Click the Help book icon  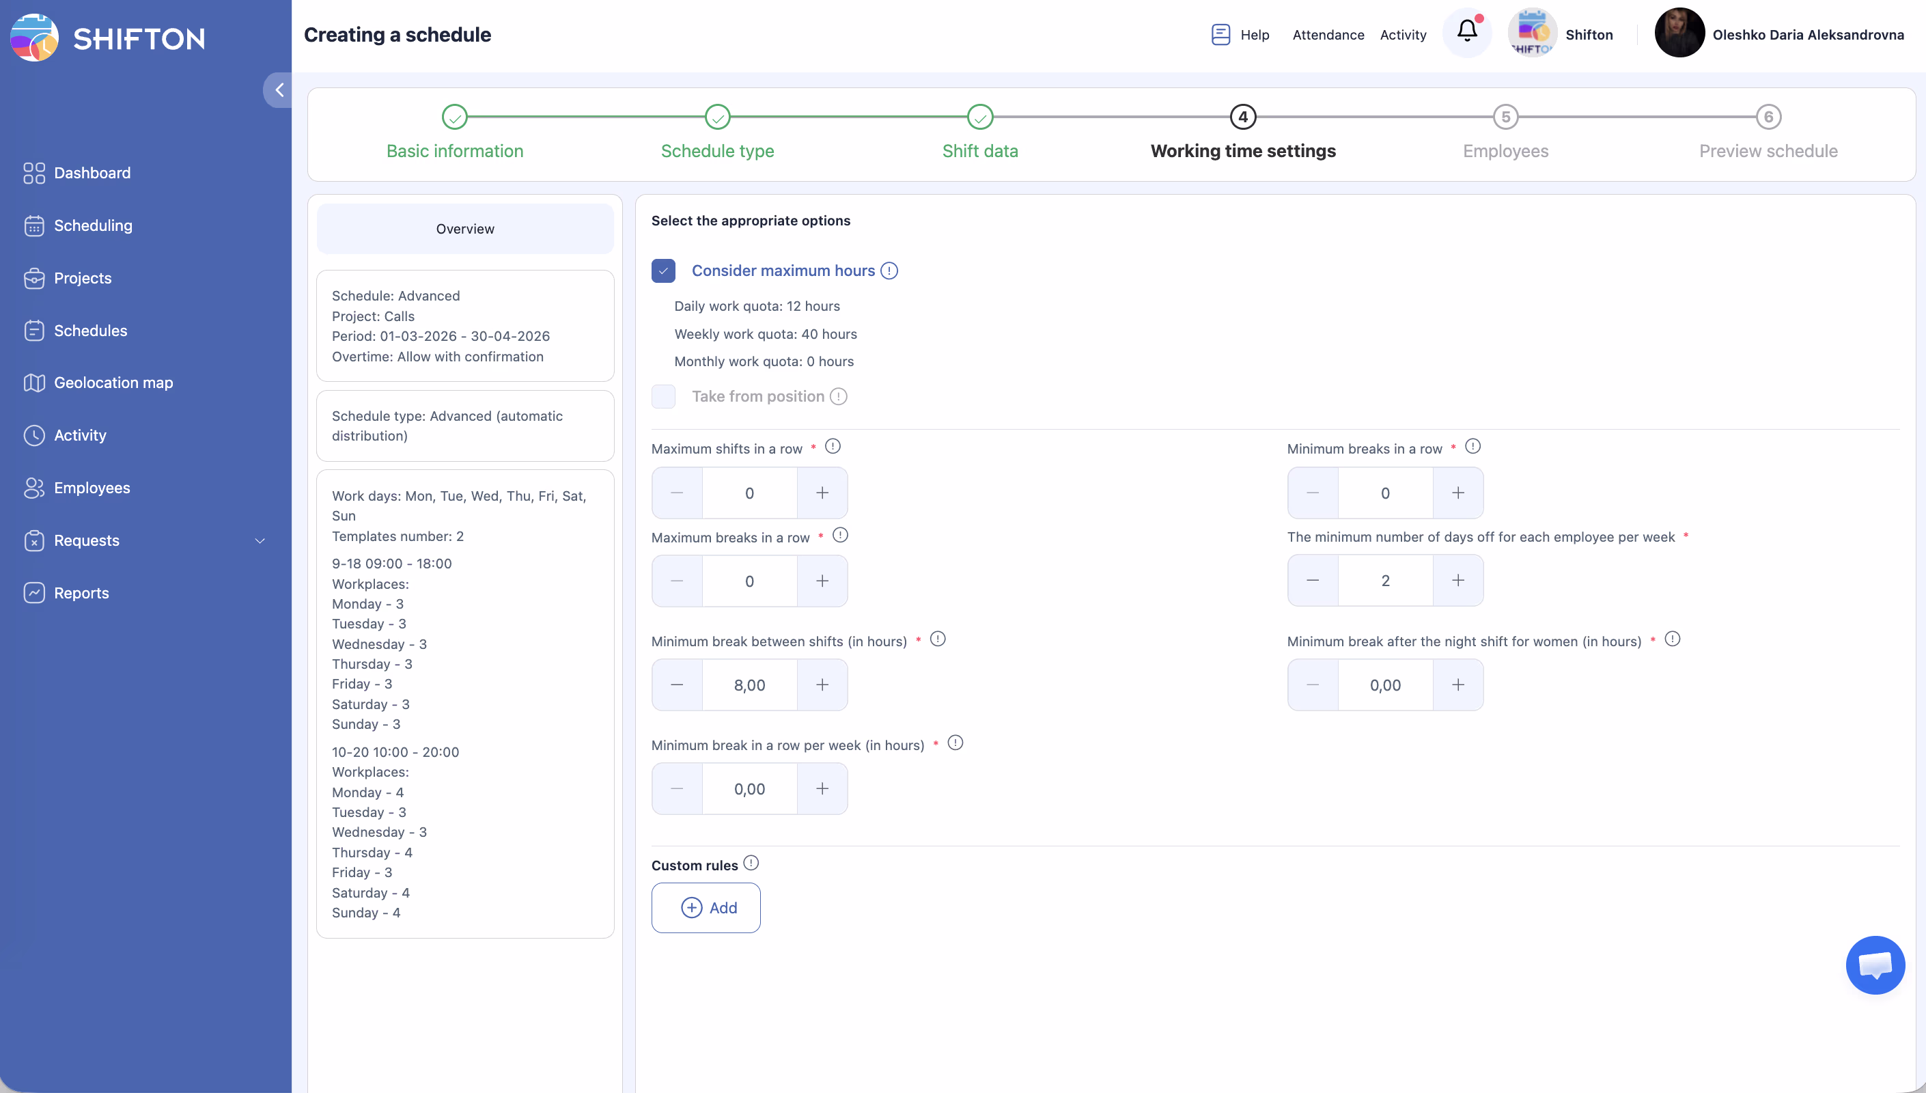(1220, 35)
